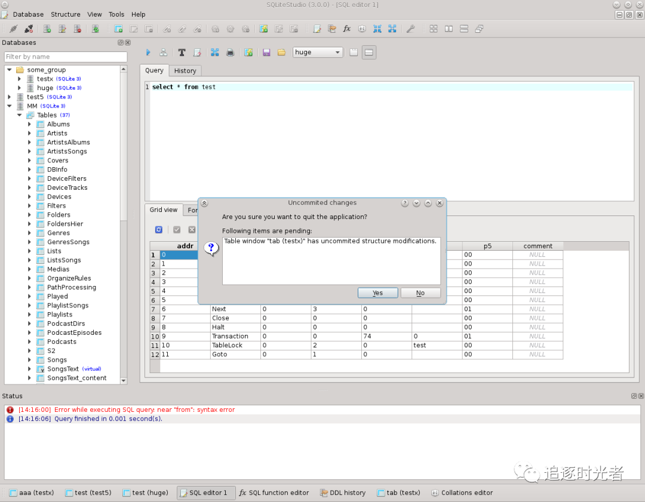Collapse the MM database node
Viewport: 645px width, 502px height.
click(x=10, y=106)
